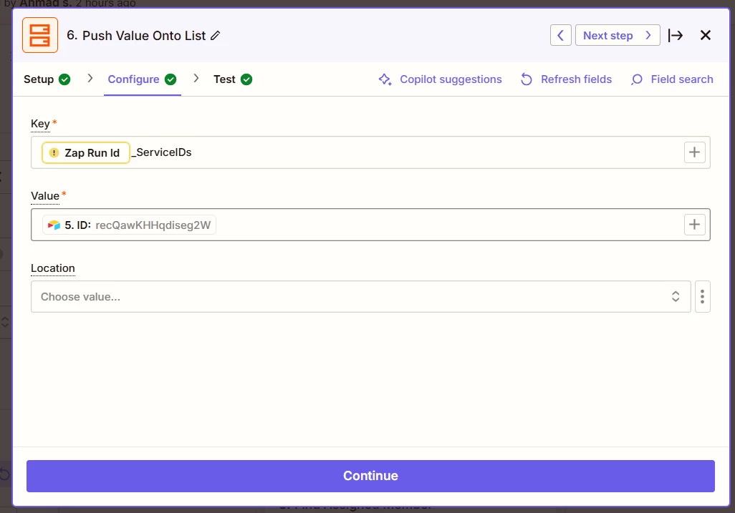
Task: Click into the Value input field
Action: pos(370,225)
